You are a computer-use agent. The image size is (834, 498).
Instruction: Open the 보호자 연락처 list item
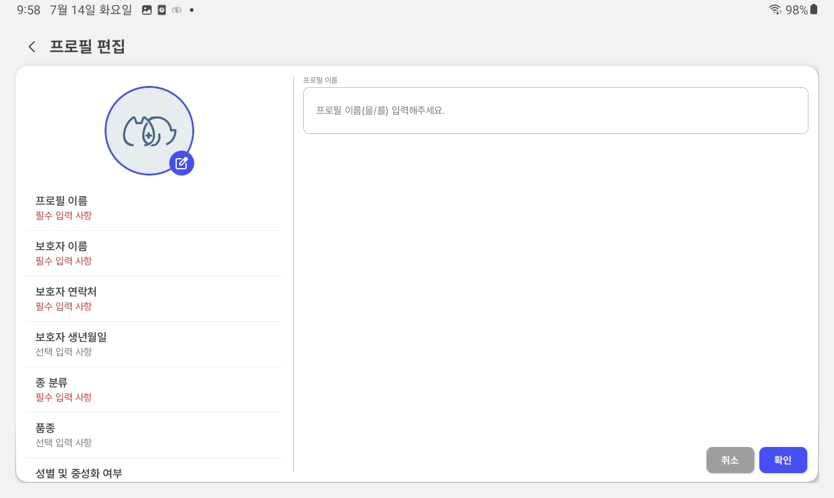coord(154,299)
